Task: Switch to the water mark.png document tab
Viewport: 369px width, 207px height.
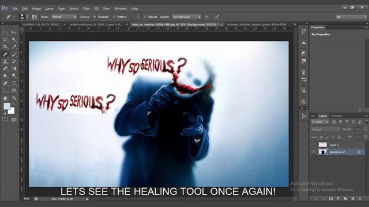Action: pos(96,24)
